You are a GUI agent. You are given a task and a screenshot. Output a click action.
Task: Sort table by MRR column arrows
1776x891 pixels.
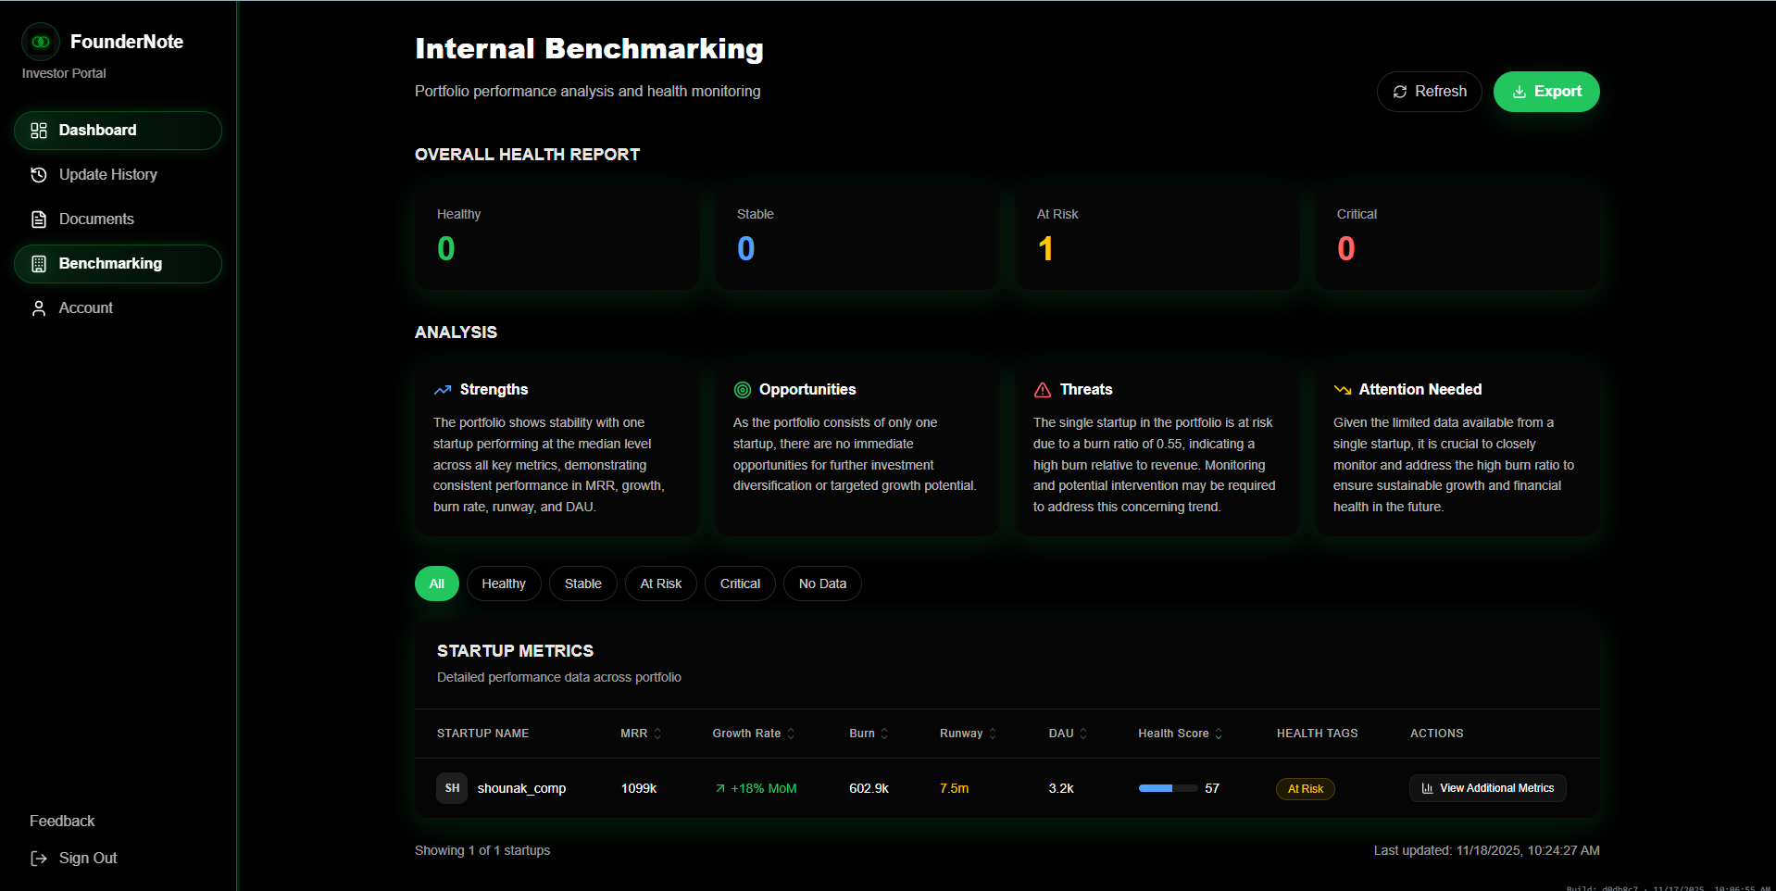pos(657,734)
